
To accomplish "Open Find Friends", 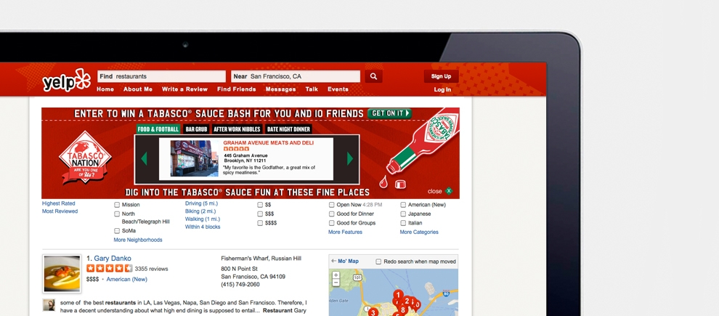I will click(237, 89).
